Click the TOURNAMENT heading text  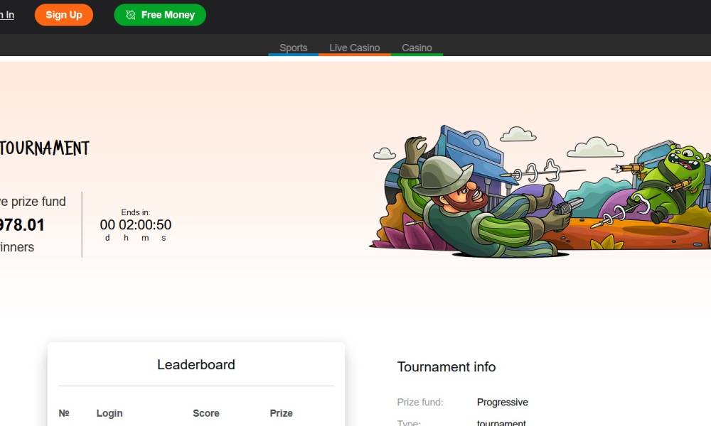coord(44,148)
